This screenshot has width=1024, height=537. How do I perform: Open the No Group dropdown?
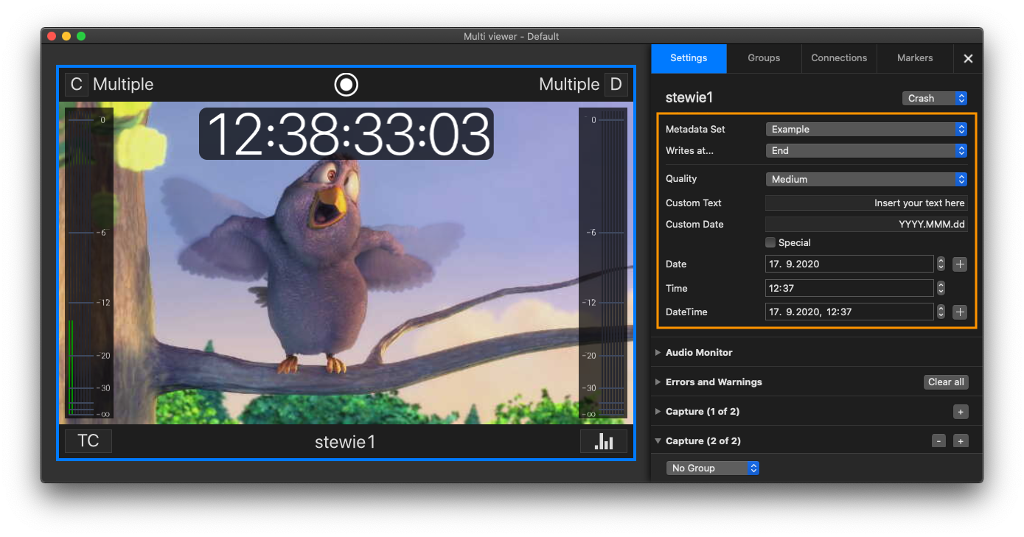click(713, 468)
